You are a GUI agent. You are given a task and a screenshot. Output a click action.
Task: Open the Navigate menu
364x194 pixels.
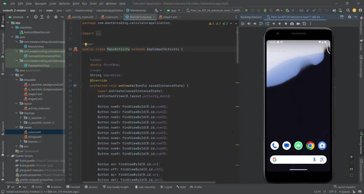tap(40, 4)
